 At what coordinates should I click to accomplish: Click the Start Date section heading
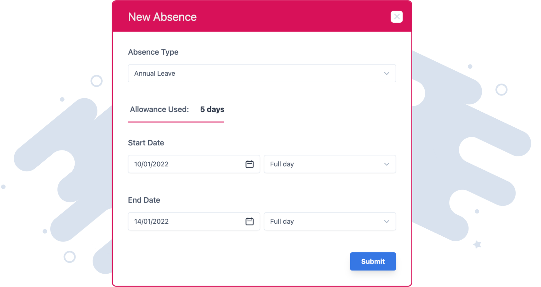146,143
